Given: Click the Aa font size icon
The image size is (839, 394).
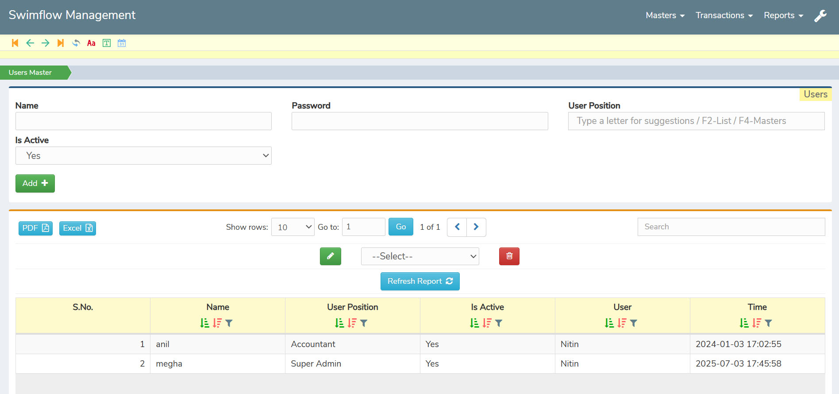Looking at the screenshot, I should click(x=91, y=43).
